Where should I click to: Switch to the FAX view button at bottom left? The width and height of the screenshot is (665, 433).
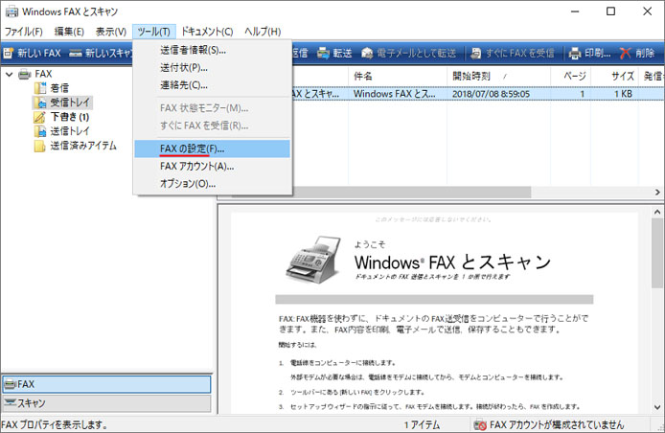pos(106,384)
